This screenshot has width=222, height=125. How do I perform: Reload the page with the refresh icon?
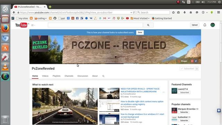[134, 12]
